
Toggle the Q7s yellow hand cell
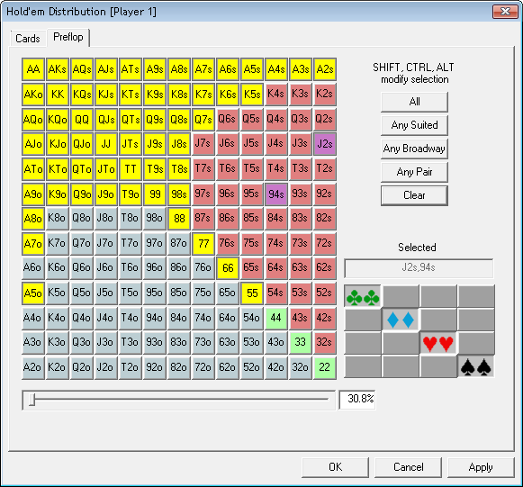(203, 120)
